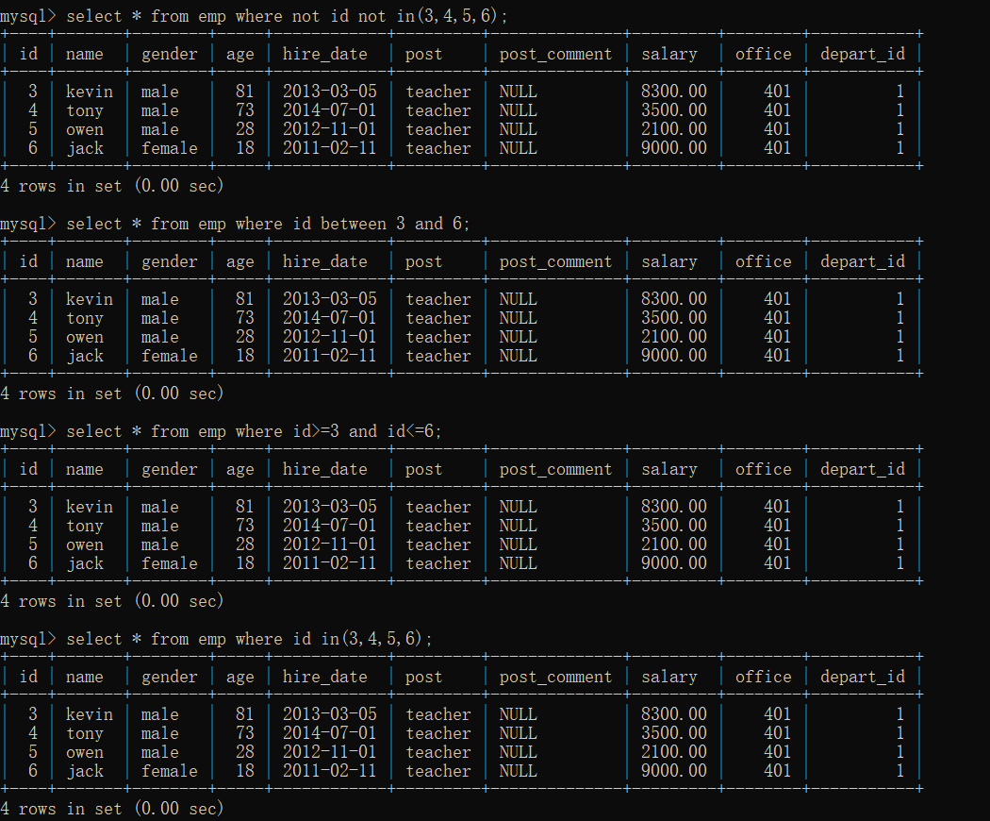Click age "28" in the last result table
The image size is (990, 821).
coord(244,752)
